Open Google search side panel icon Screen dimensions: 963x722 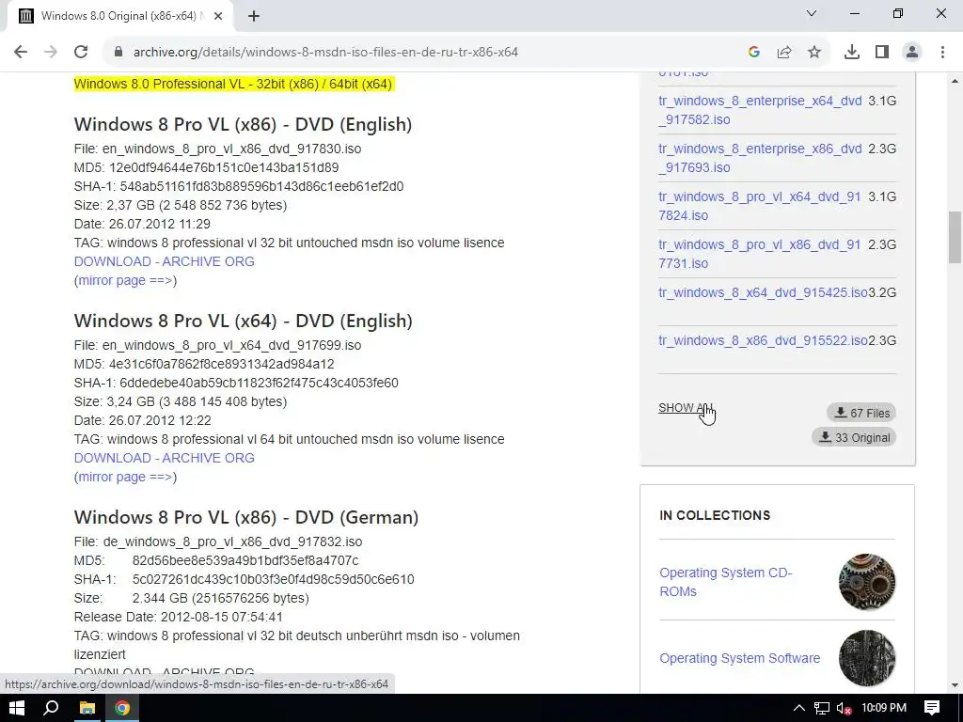754,53
